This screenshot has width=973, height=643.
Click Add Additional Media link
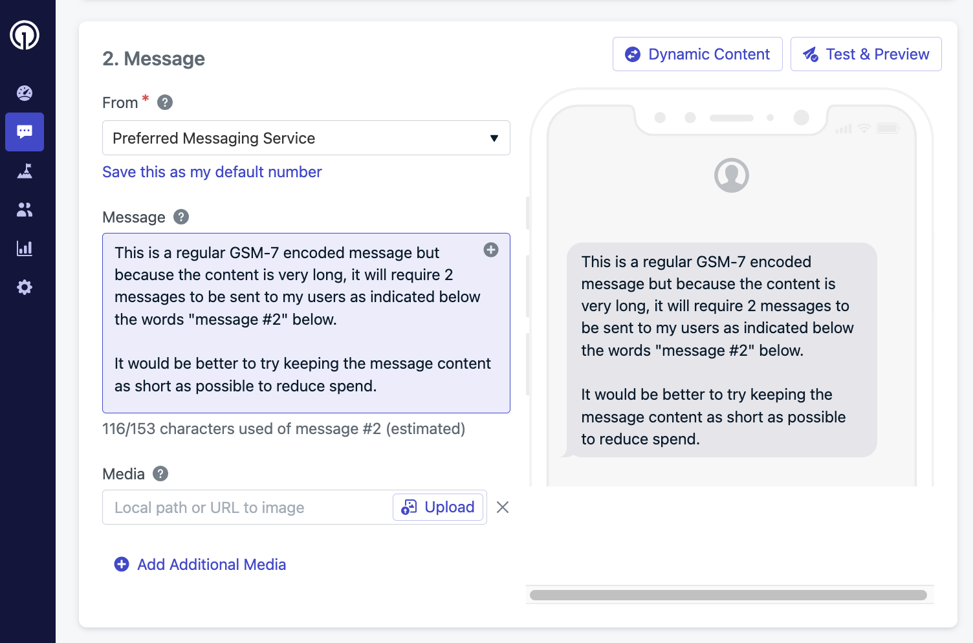click(200, 565)
